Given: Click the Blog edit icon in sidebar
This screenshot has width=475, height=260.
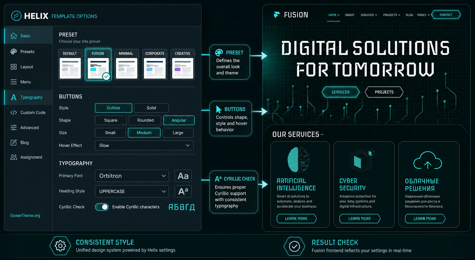Looking at the screenshot, I should coord(13,142).
